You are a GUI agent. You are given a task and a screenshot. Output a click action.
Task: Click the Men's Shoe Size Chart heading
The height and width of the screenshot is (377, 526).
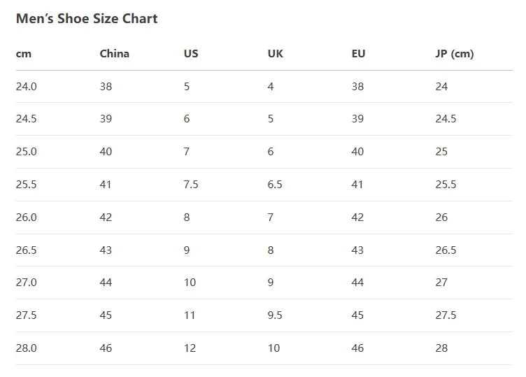click(87, 18)
